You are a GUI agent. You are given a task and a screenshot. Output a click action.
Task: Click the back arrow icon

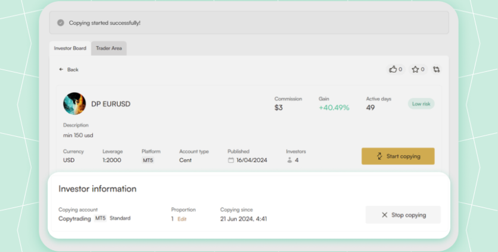[x=61, y=70]
